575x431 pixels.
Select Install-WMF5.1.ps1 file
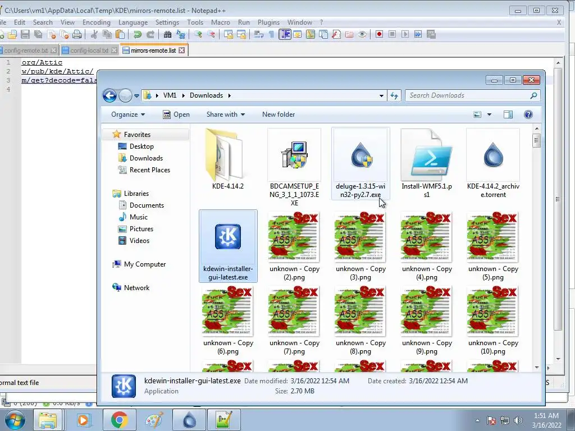click(427, 163)
